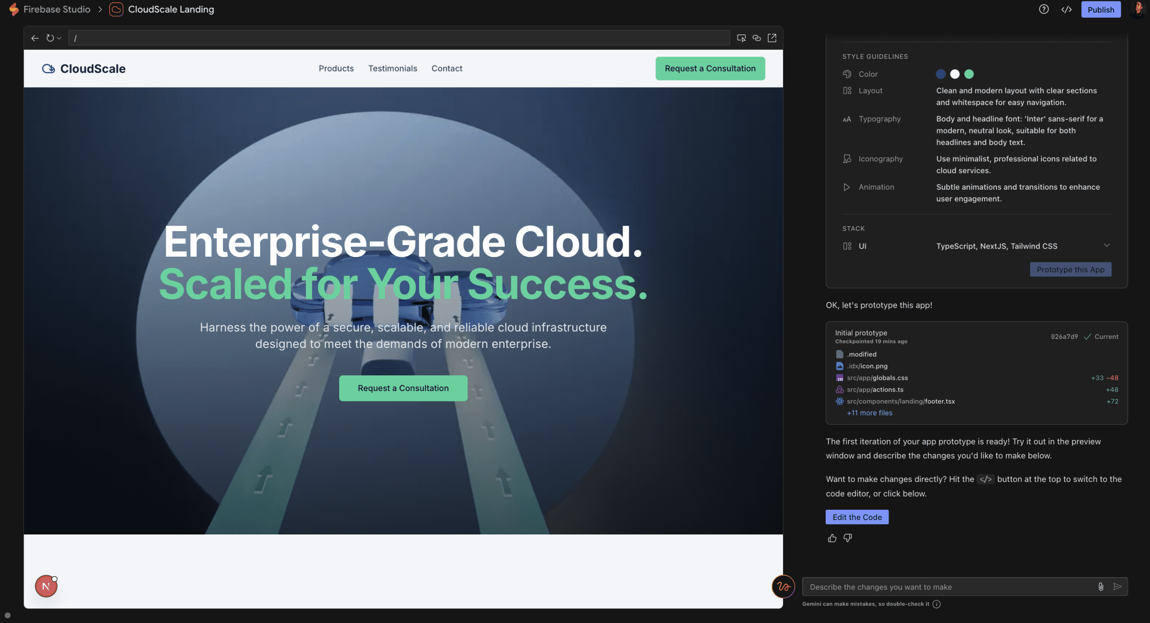Give a thumbs down on the response
The image size is (1150, 623).
click(847, 538)
